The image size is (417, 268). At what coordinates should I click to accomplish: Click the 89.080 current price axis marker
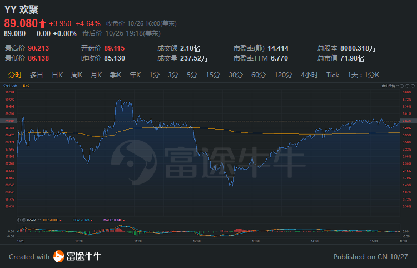(9, 121)
